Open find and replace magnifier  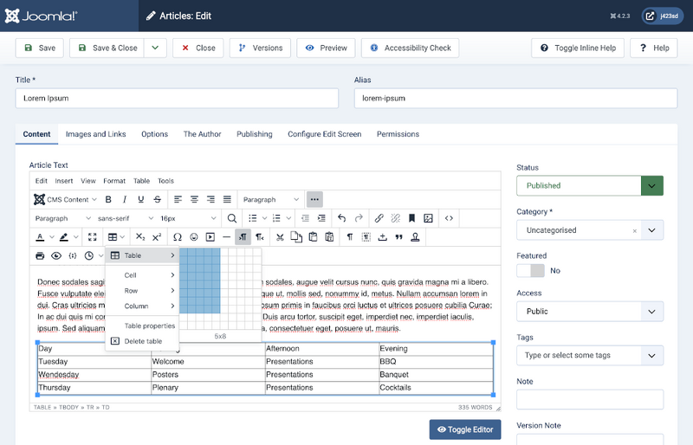pyautogui.click(x=231, y=218)
